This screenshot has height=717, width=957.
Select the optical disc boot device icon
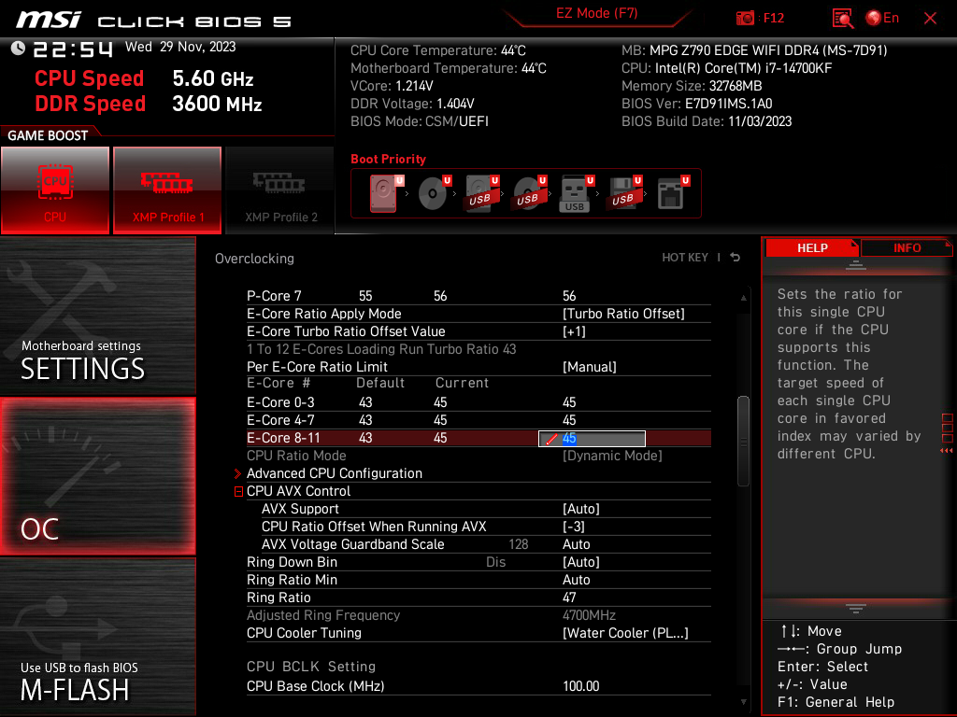pos(434,193)
